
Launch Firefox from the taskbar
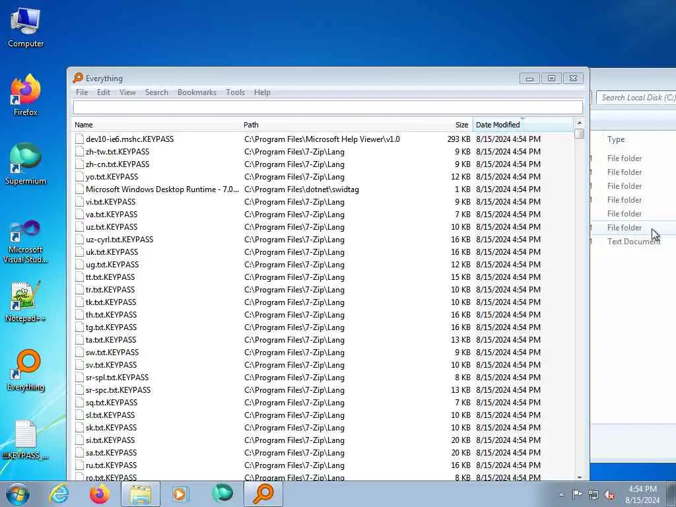tap(100, 494)
